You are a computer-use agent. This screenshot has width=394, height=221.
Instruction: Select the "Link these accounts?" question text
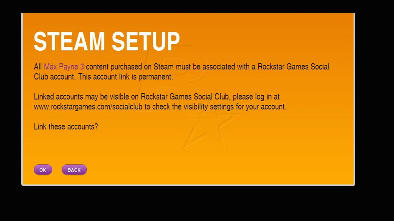tap(66, 127)
